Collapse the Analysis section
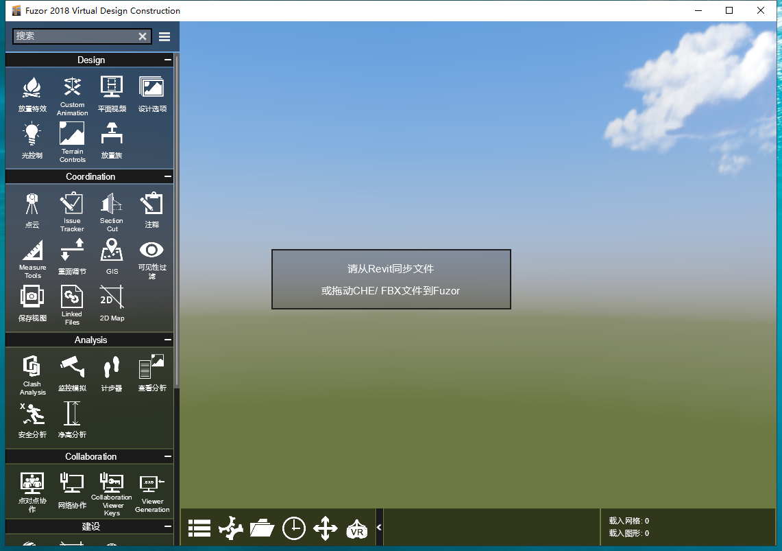Viewport: 782px width, 551px height. click(x=168, y=340)
